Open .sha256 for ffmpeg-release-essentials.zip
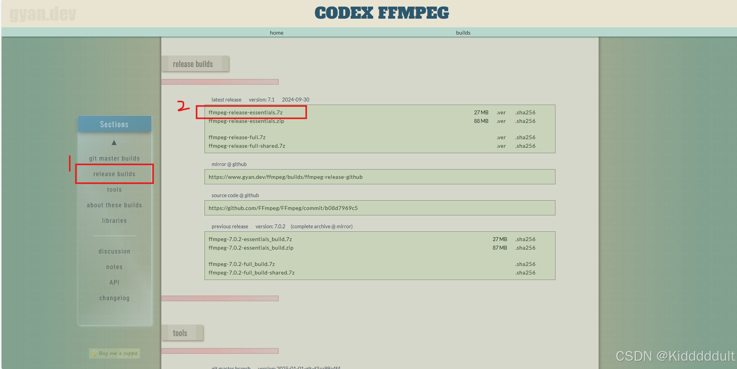This screenshot has height=369, width=737. [525, 121]
